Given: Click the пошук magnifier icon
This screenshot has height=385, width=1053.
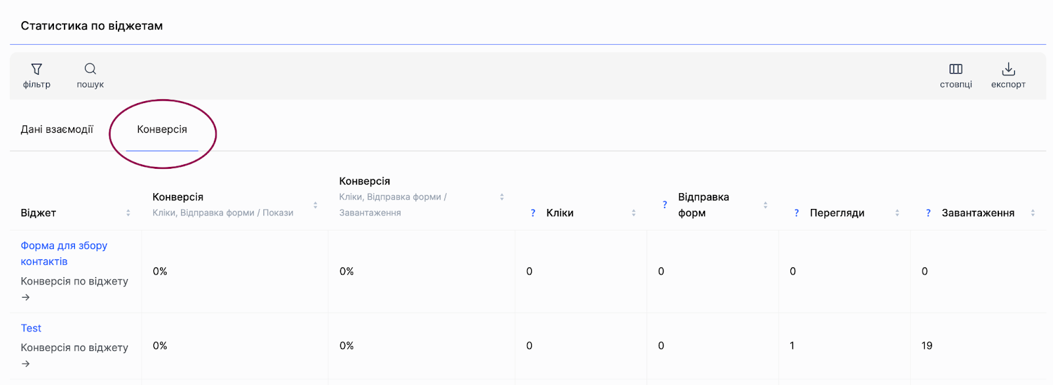Looking at the screenshot, I should coord(90,69).
